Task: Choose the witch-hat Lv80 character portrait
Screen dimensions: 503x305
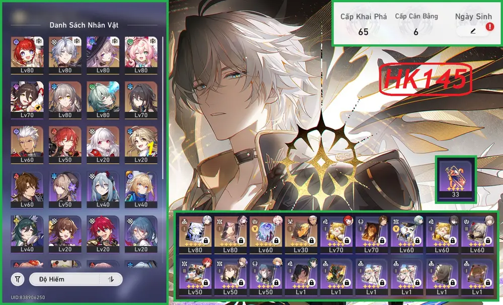Action: (103, 55)
